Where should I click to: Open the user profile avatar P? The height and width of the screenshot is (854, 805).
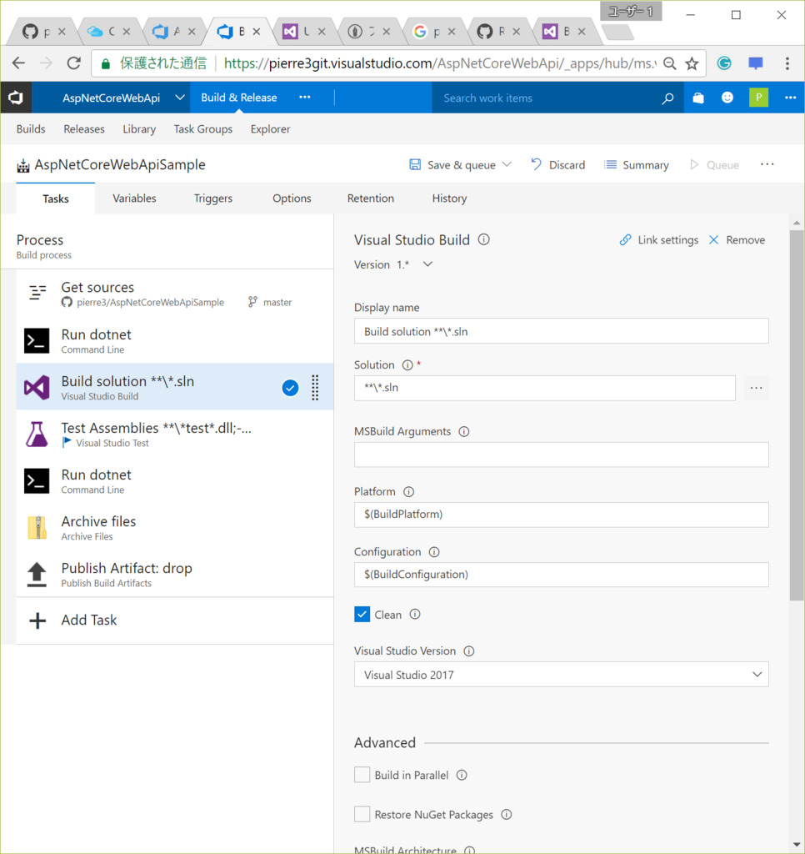tap(758, 98)
